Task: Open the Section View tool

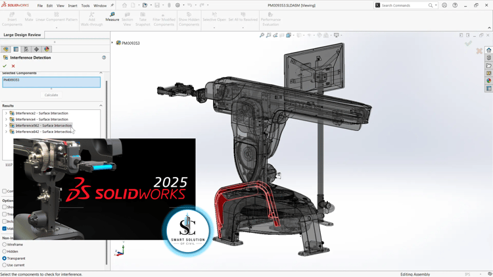Action: click(127, 19)
